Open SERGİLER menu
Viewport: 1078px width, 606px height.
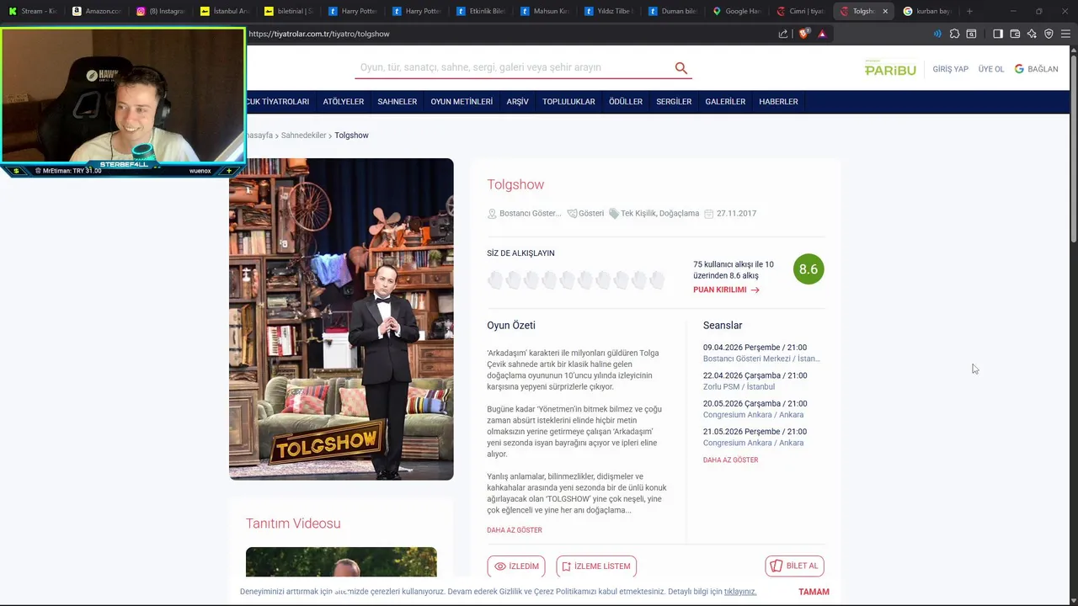[674, 102]
